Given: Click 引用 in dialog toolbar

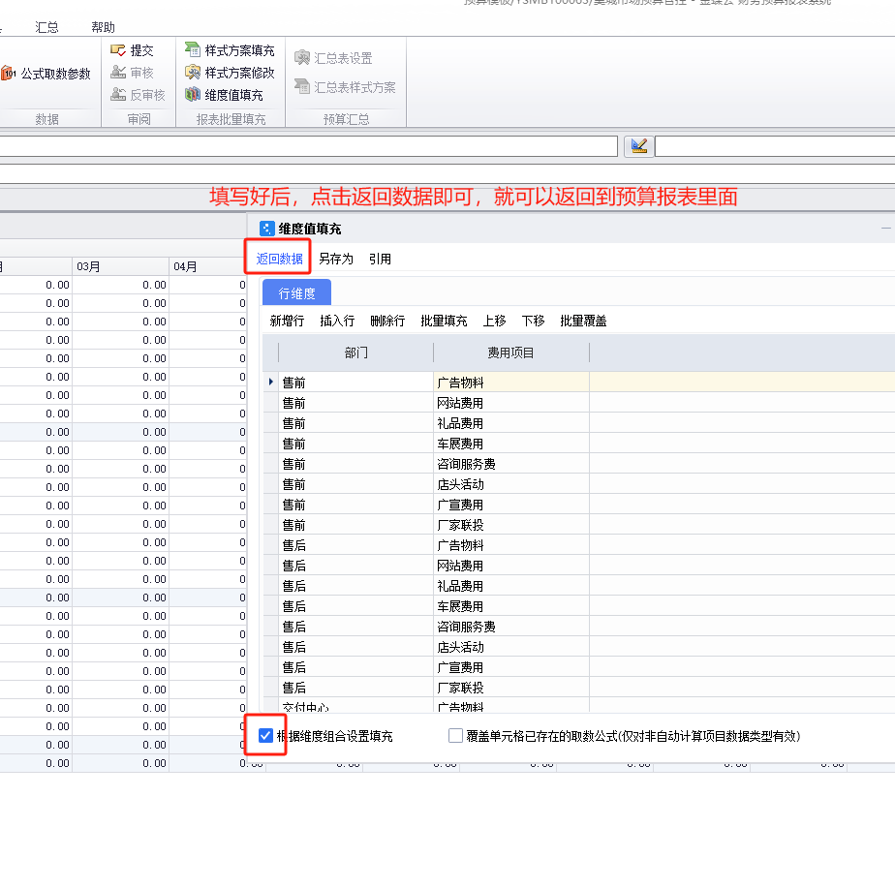Looking at the screenshot, I should (380, 259).
